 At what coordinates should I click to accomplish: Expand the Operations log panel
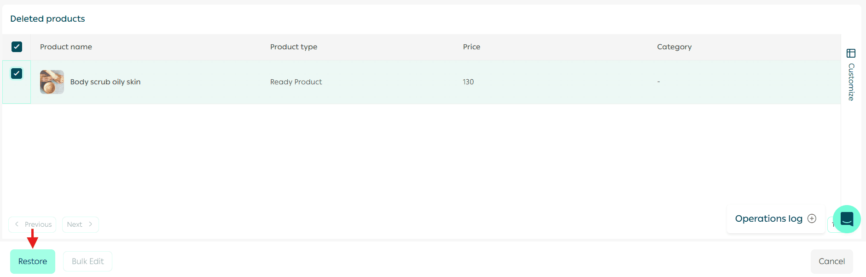[768, 218]
